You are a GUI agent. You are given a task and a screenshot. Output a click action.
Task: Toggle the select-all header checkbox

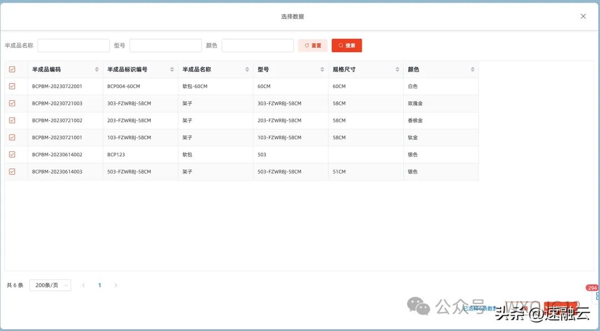tap(12, 69)
